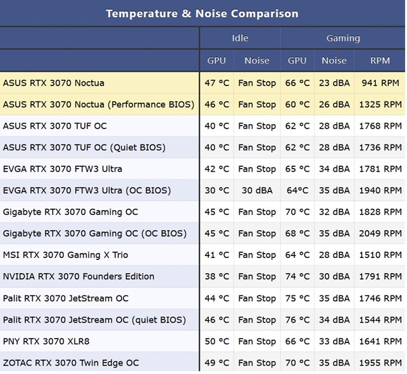Viewport: 407px width, 374px height.
Task: Select the 76 °C gaming temperature cell
Action: click(297, 320)
